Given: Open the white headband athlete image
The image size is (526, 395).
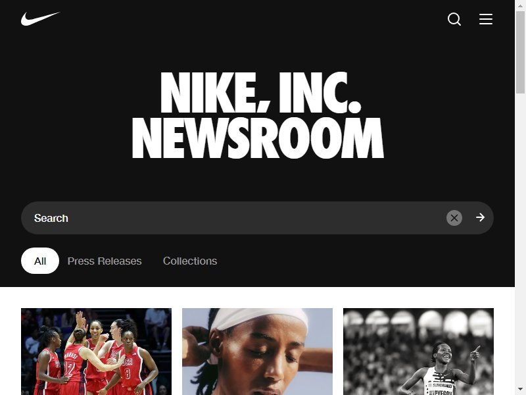Looking at the screenshot, I should (x=257, y=352).
